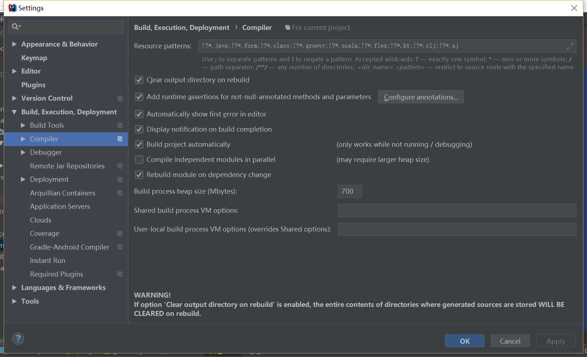The image size is (587, 357).
Task: Select Keymap in settings tree
Action: click(34, 58)
